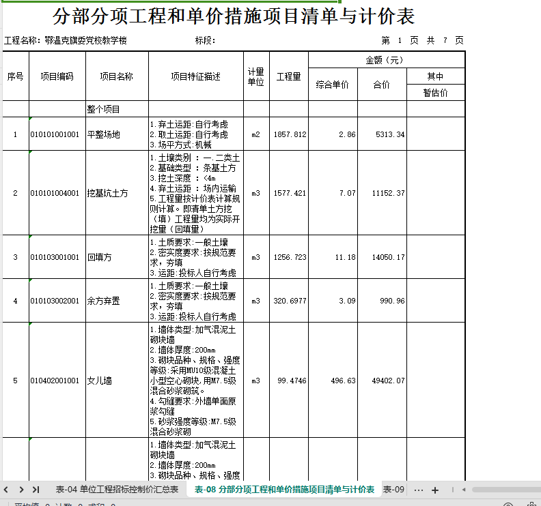Go to previous sheet with left arrow
This screenshot has height=506, width=541.
[6, 490]
